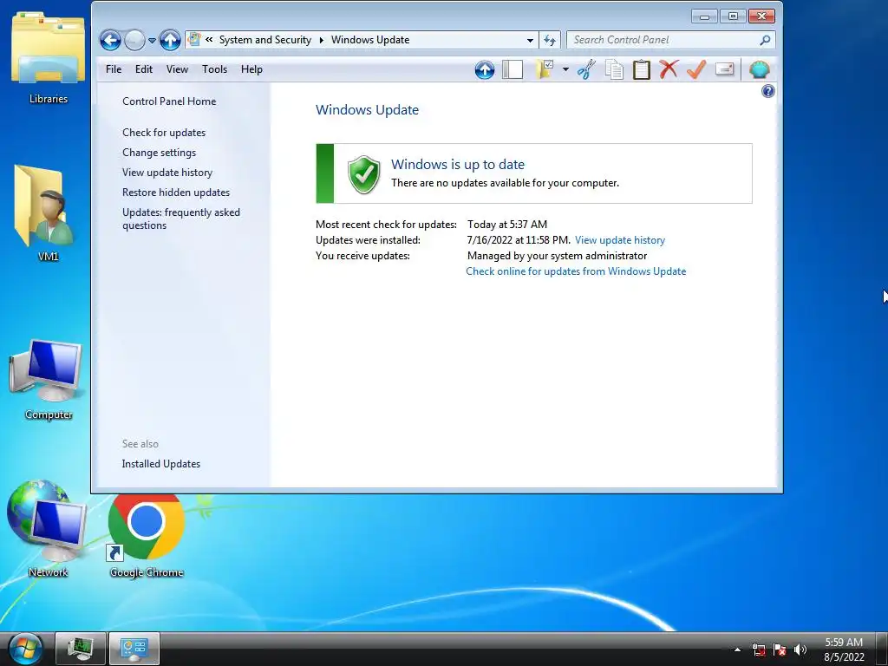The height and width of the screenshot is (666, 888).
Task: Click the Today at 5:37 AM value
Action: [x=507, y=225]
